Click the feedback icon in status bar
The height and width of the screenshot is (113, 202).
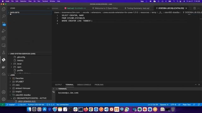pos(194,105)
